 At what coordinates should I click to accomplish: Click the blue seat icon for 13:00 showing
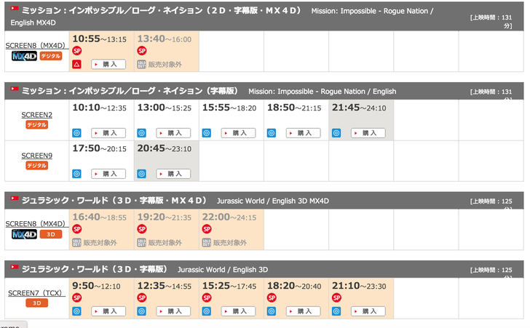142,133
